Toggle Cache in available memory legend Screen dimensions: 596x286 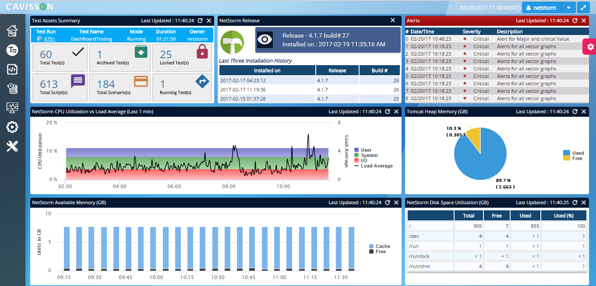[x=379, y=246]
